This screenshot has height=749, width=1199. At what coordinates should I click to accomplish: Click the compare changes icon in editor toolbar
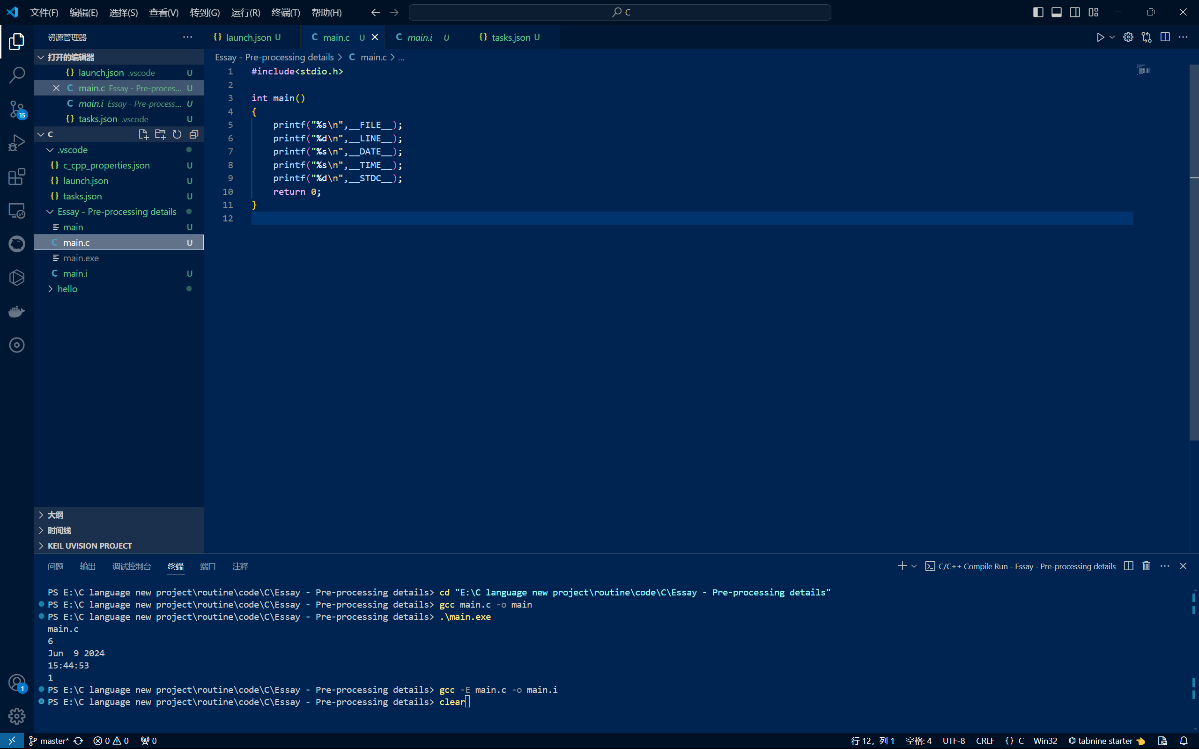point(1147,37)
